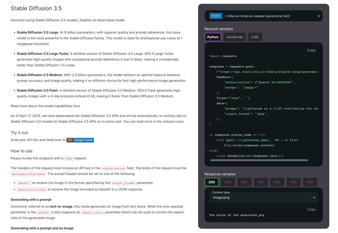This screenshot has width=338, height=233.
Task: Copy the Python request code sample
Action: 311,50
